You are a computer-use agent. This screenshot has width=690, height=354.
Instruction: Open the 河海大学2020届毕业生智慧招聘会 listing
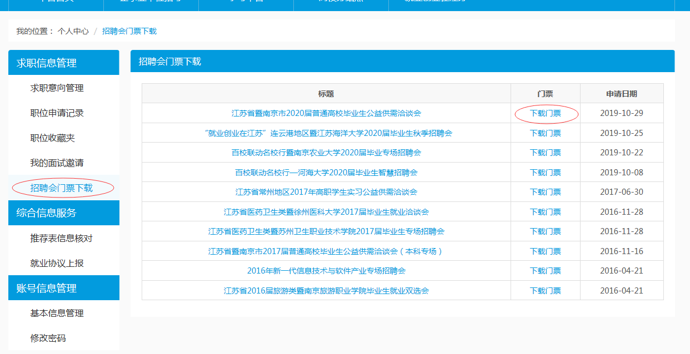click(x=324, y=172)
